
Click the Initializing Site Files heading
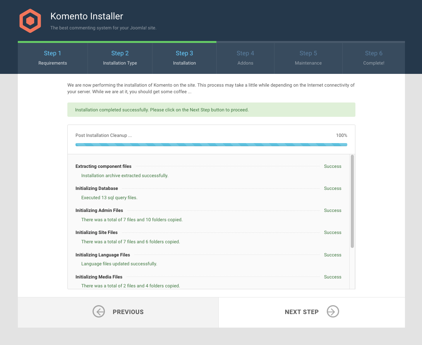[96, 232]
